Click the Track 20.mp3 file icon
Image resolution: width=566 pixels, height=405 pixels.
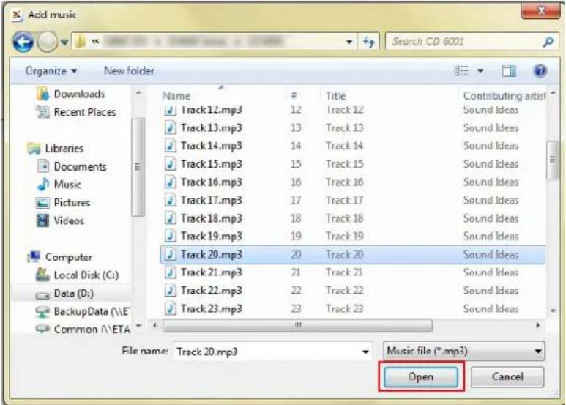coord(171,254)
